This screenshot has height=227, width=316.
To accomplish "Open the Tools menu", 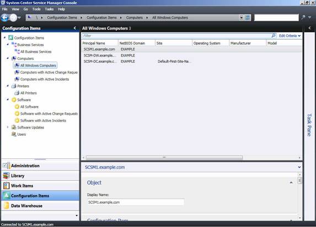I will pyautogui.click(x=36, y=9).
